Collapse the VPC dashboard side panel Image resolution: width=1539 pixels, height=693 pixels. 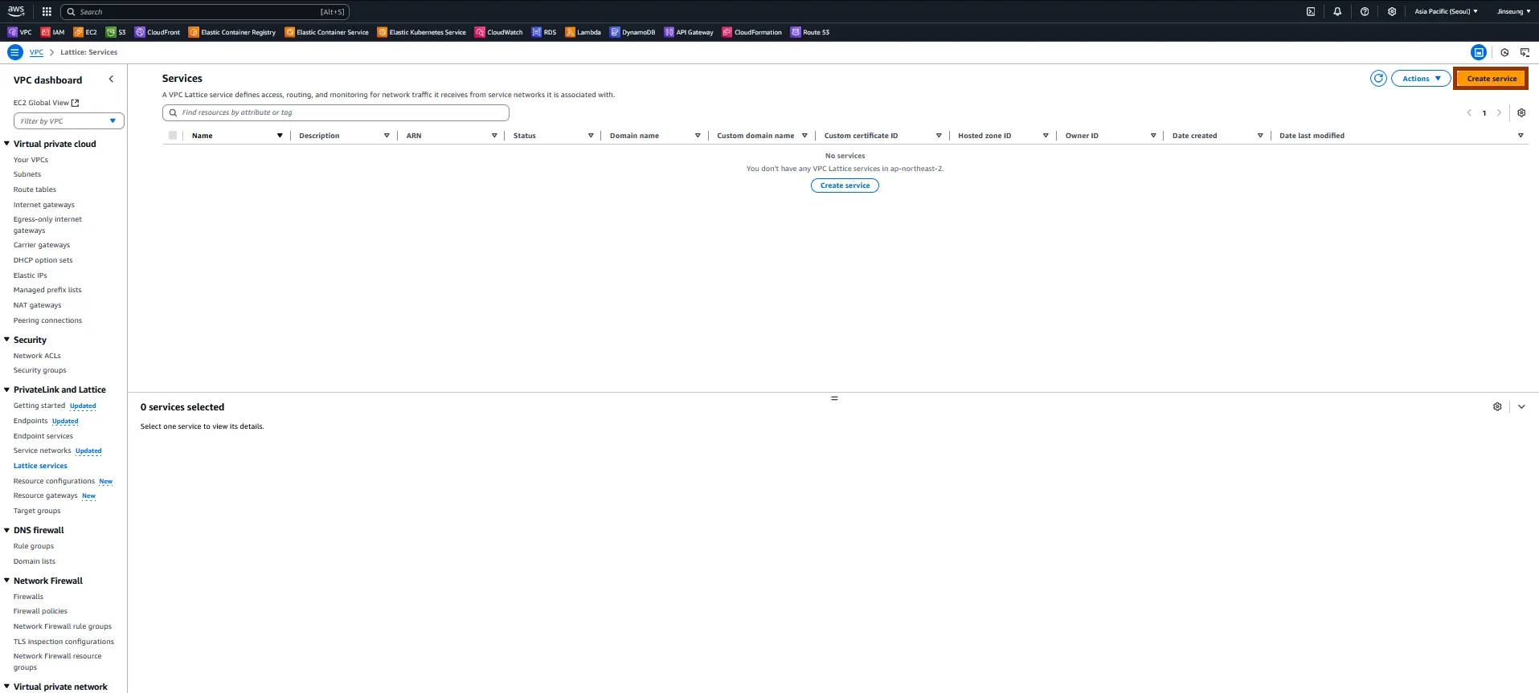[x=111, y=79]
